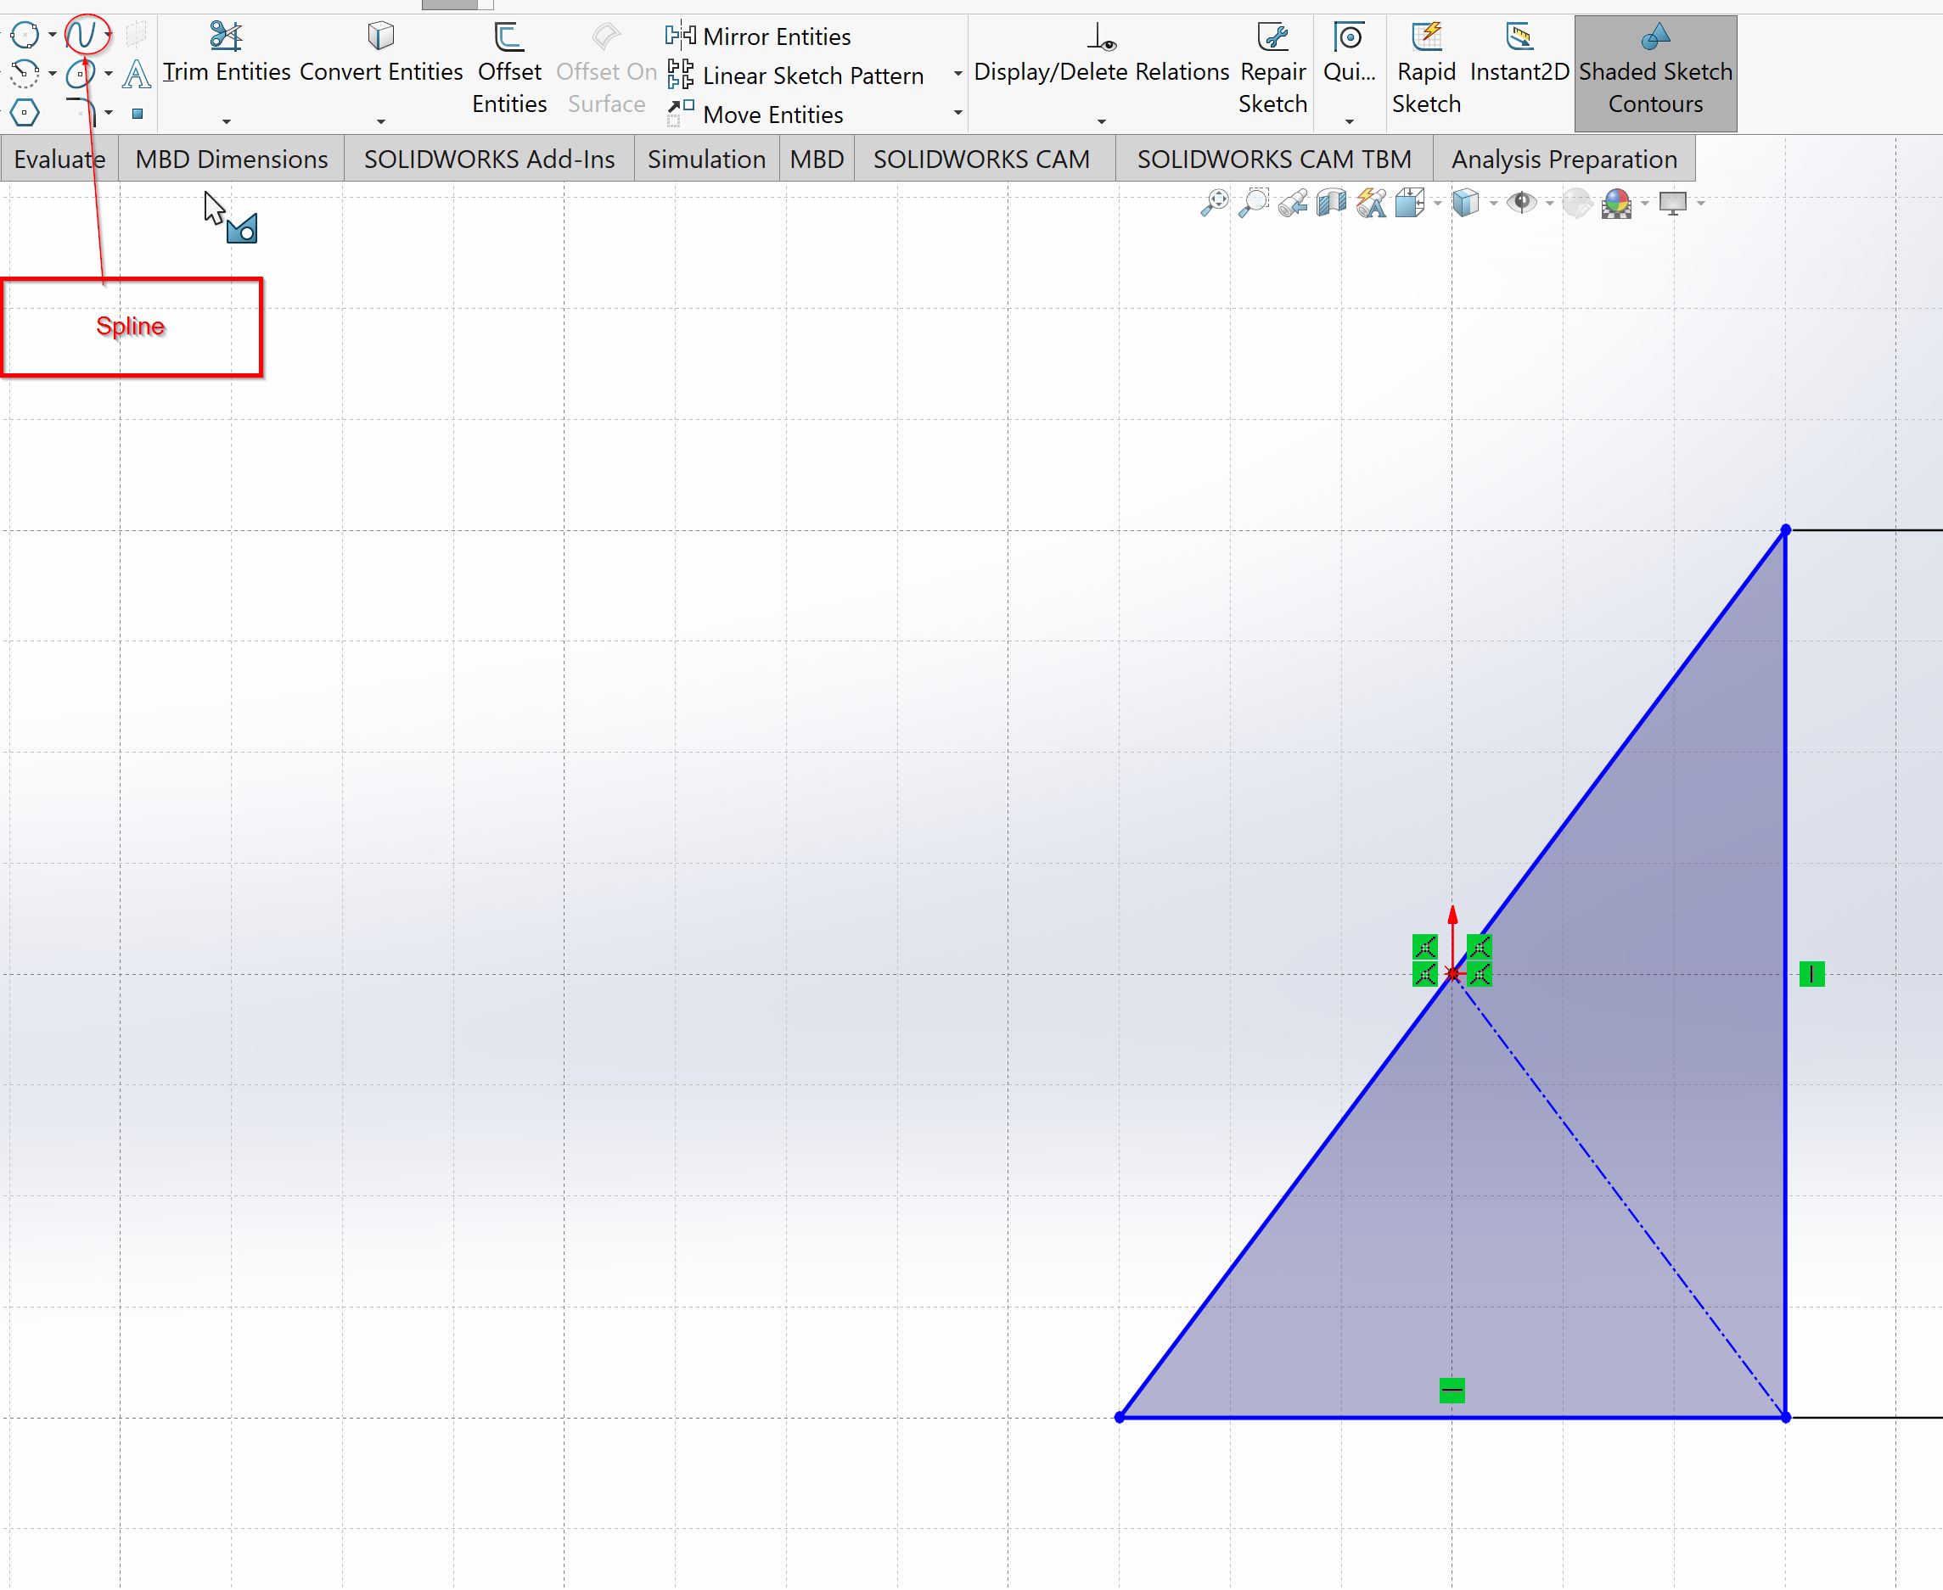Expand Sketch Fillet dropdown arrow

pyautogui.click(x=108, y=113)
